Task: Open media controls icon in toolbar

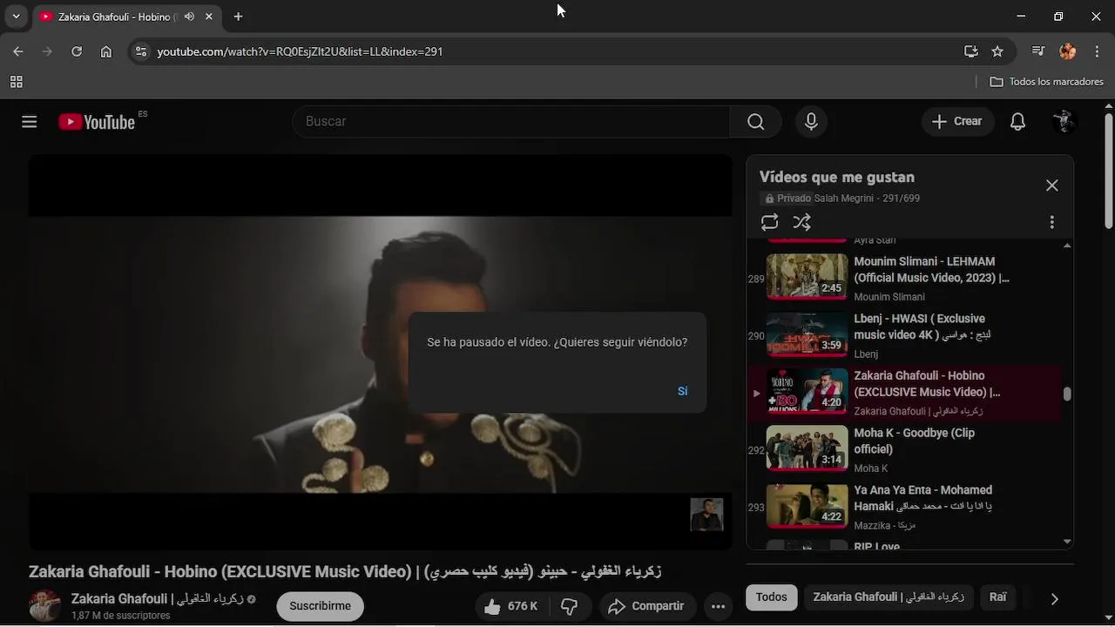Action: (1038, 51)
